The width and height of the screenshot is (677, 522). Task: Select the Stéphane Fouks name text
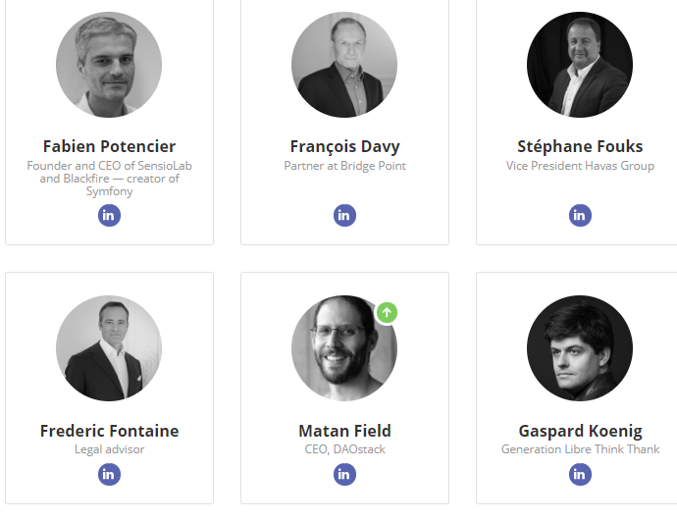(580, 147)
